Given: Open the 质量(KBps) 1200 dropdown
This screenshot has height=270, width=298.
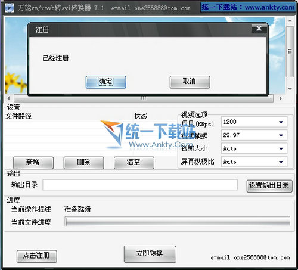Looking at the screenshot, I should click(x=254, y=122).
